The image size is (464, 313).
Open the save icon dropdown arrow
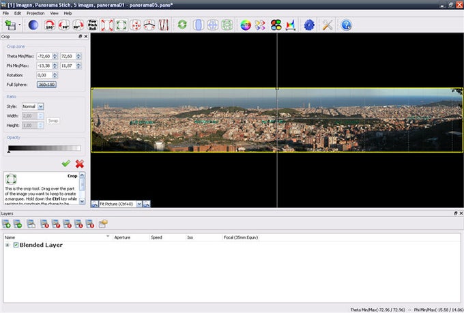[20, 25]
